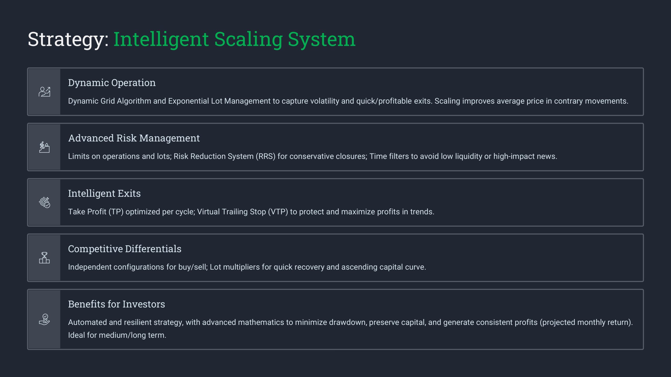Click the "Automated and resilient strategy" paragraph line

[350, 322]
